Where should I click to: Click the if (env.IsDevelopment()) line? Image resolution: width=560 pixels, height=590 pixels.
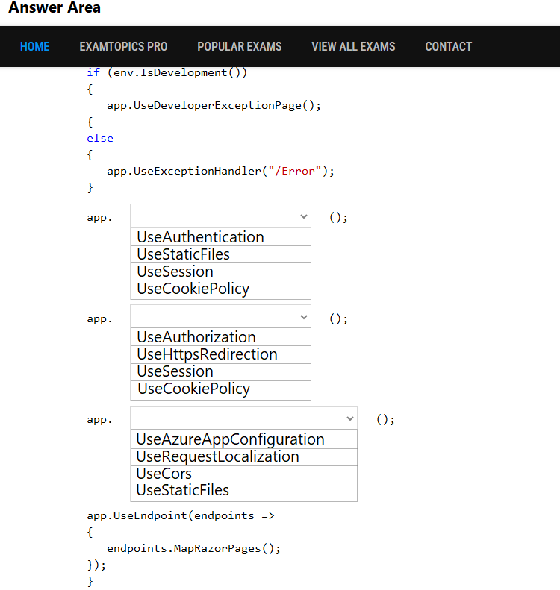click(x=167, y=72)
